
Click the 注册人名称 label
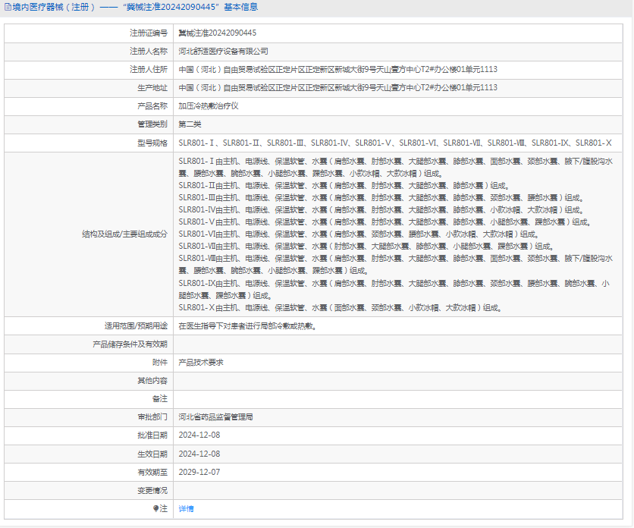(149, 52)
